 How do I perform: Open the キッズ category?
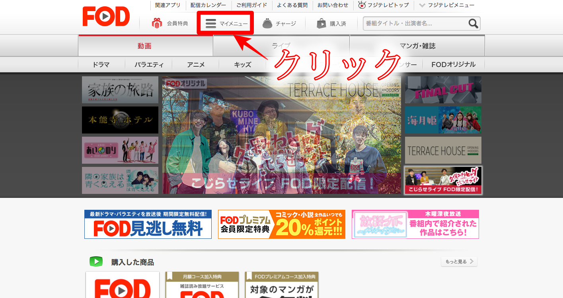click(243, 64)
